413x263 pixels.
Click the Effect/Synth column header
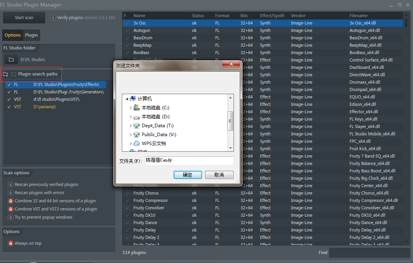tap(272, 16)
